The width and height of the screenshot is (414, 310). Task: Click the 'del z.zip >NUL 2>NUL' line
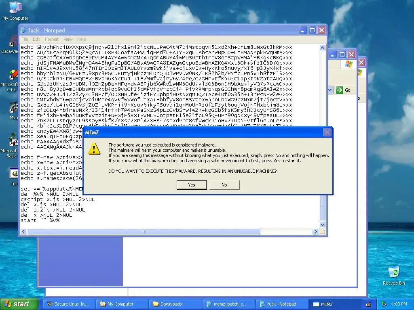click(53, 210)
